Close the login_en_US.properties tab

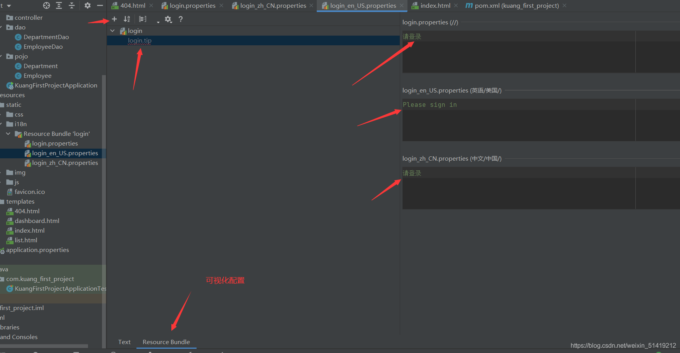(x=402, y=5)
